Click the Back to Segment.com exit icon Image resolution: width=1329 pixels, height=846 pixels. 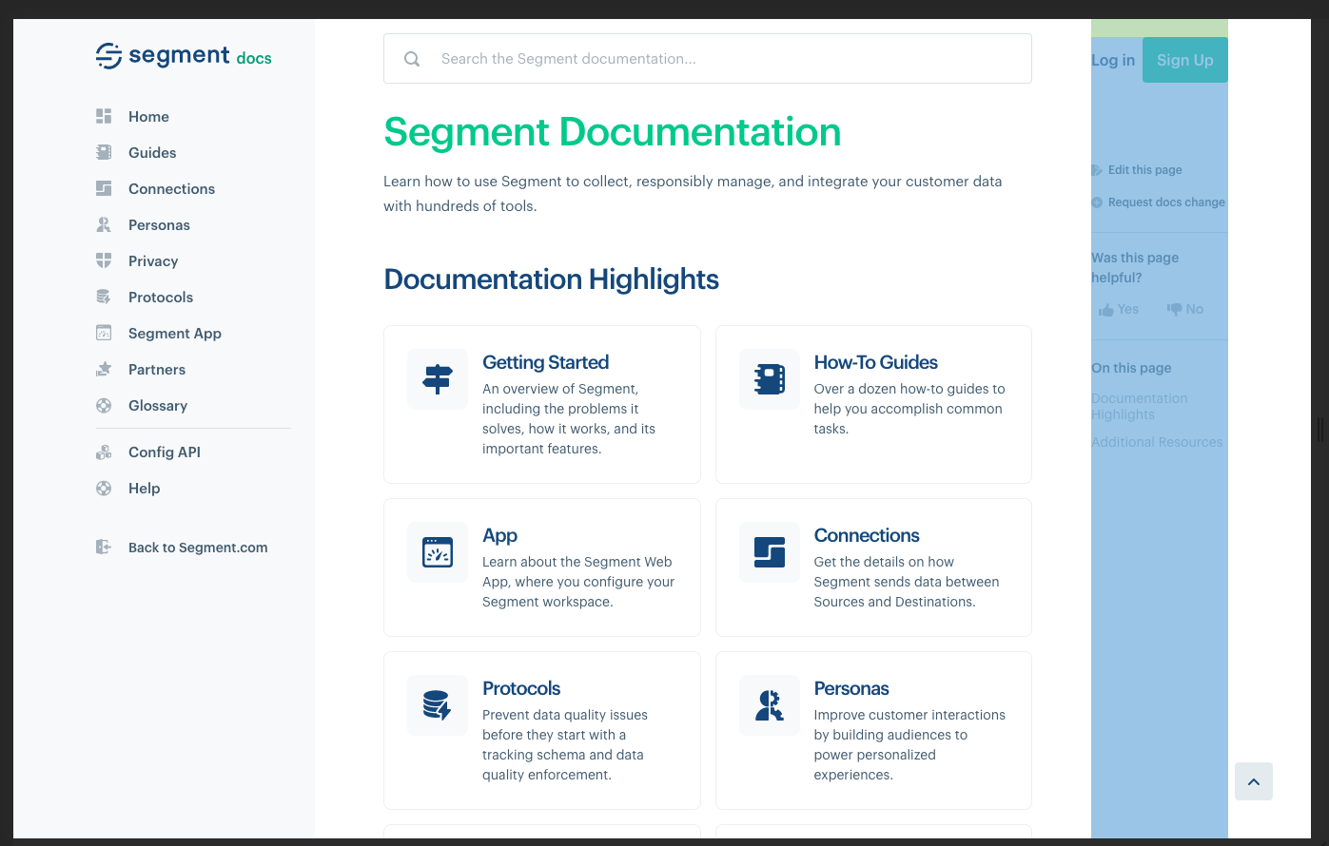tap(104, 547)
